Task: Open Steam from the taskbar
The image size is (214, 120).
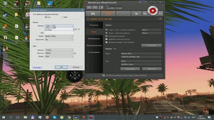Action: coord(76,117)
